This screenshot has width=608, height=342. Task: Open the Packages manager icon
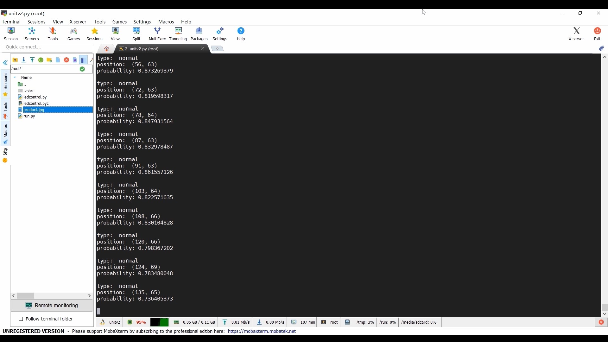point(199,34)
